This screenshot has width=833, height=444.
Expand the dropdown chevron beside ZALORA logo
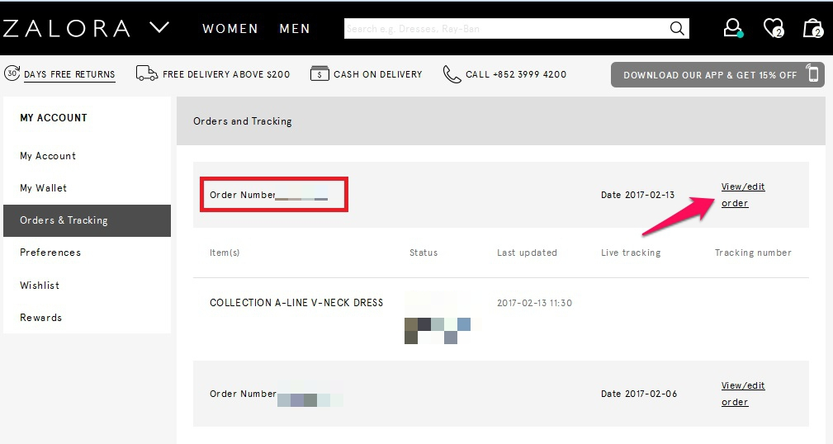pos(159,27)
